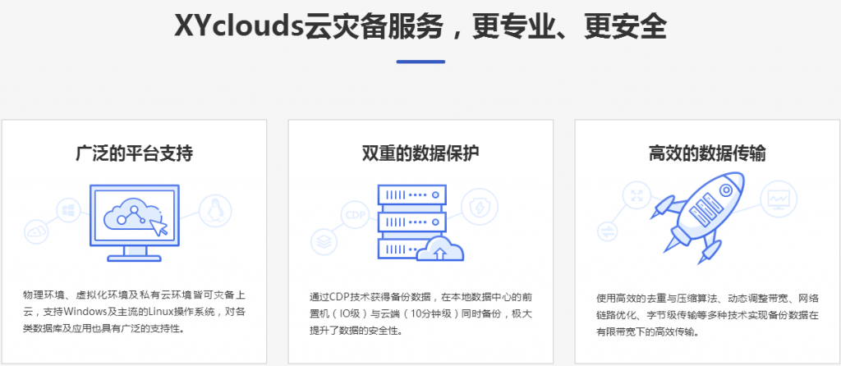
Task: Click the description starting 物理环境、虚拟化环境
Action: (134, 312)
